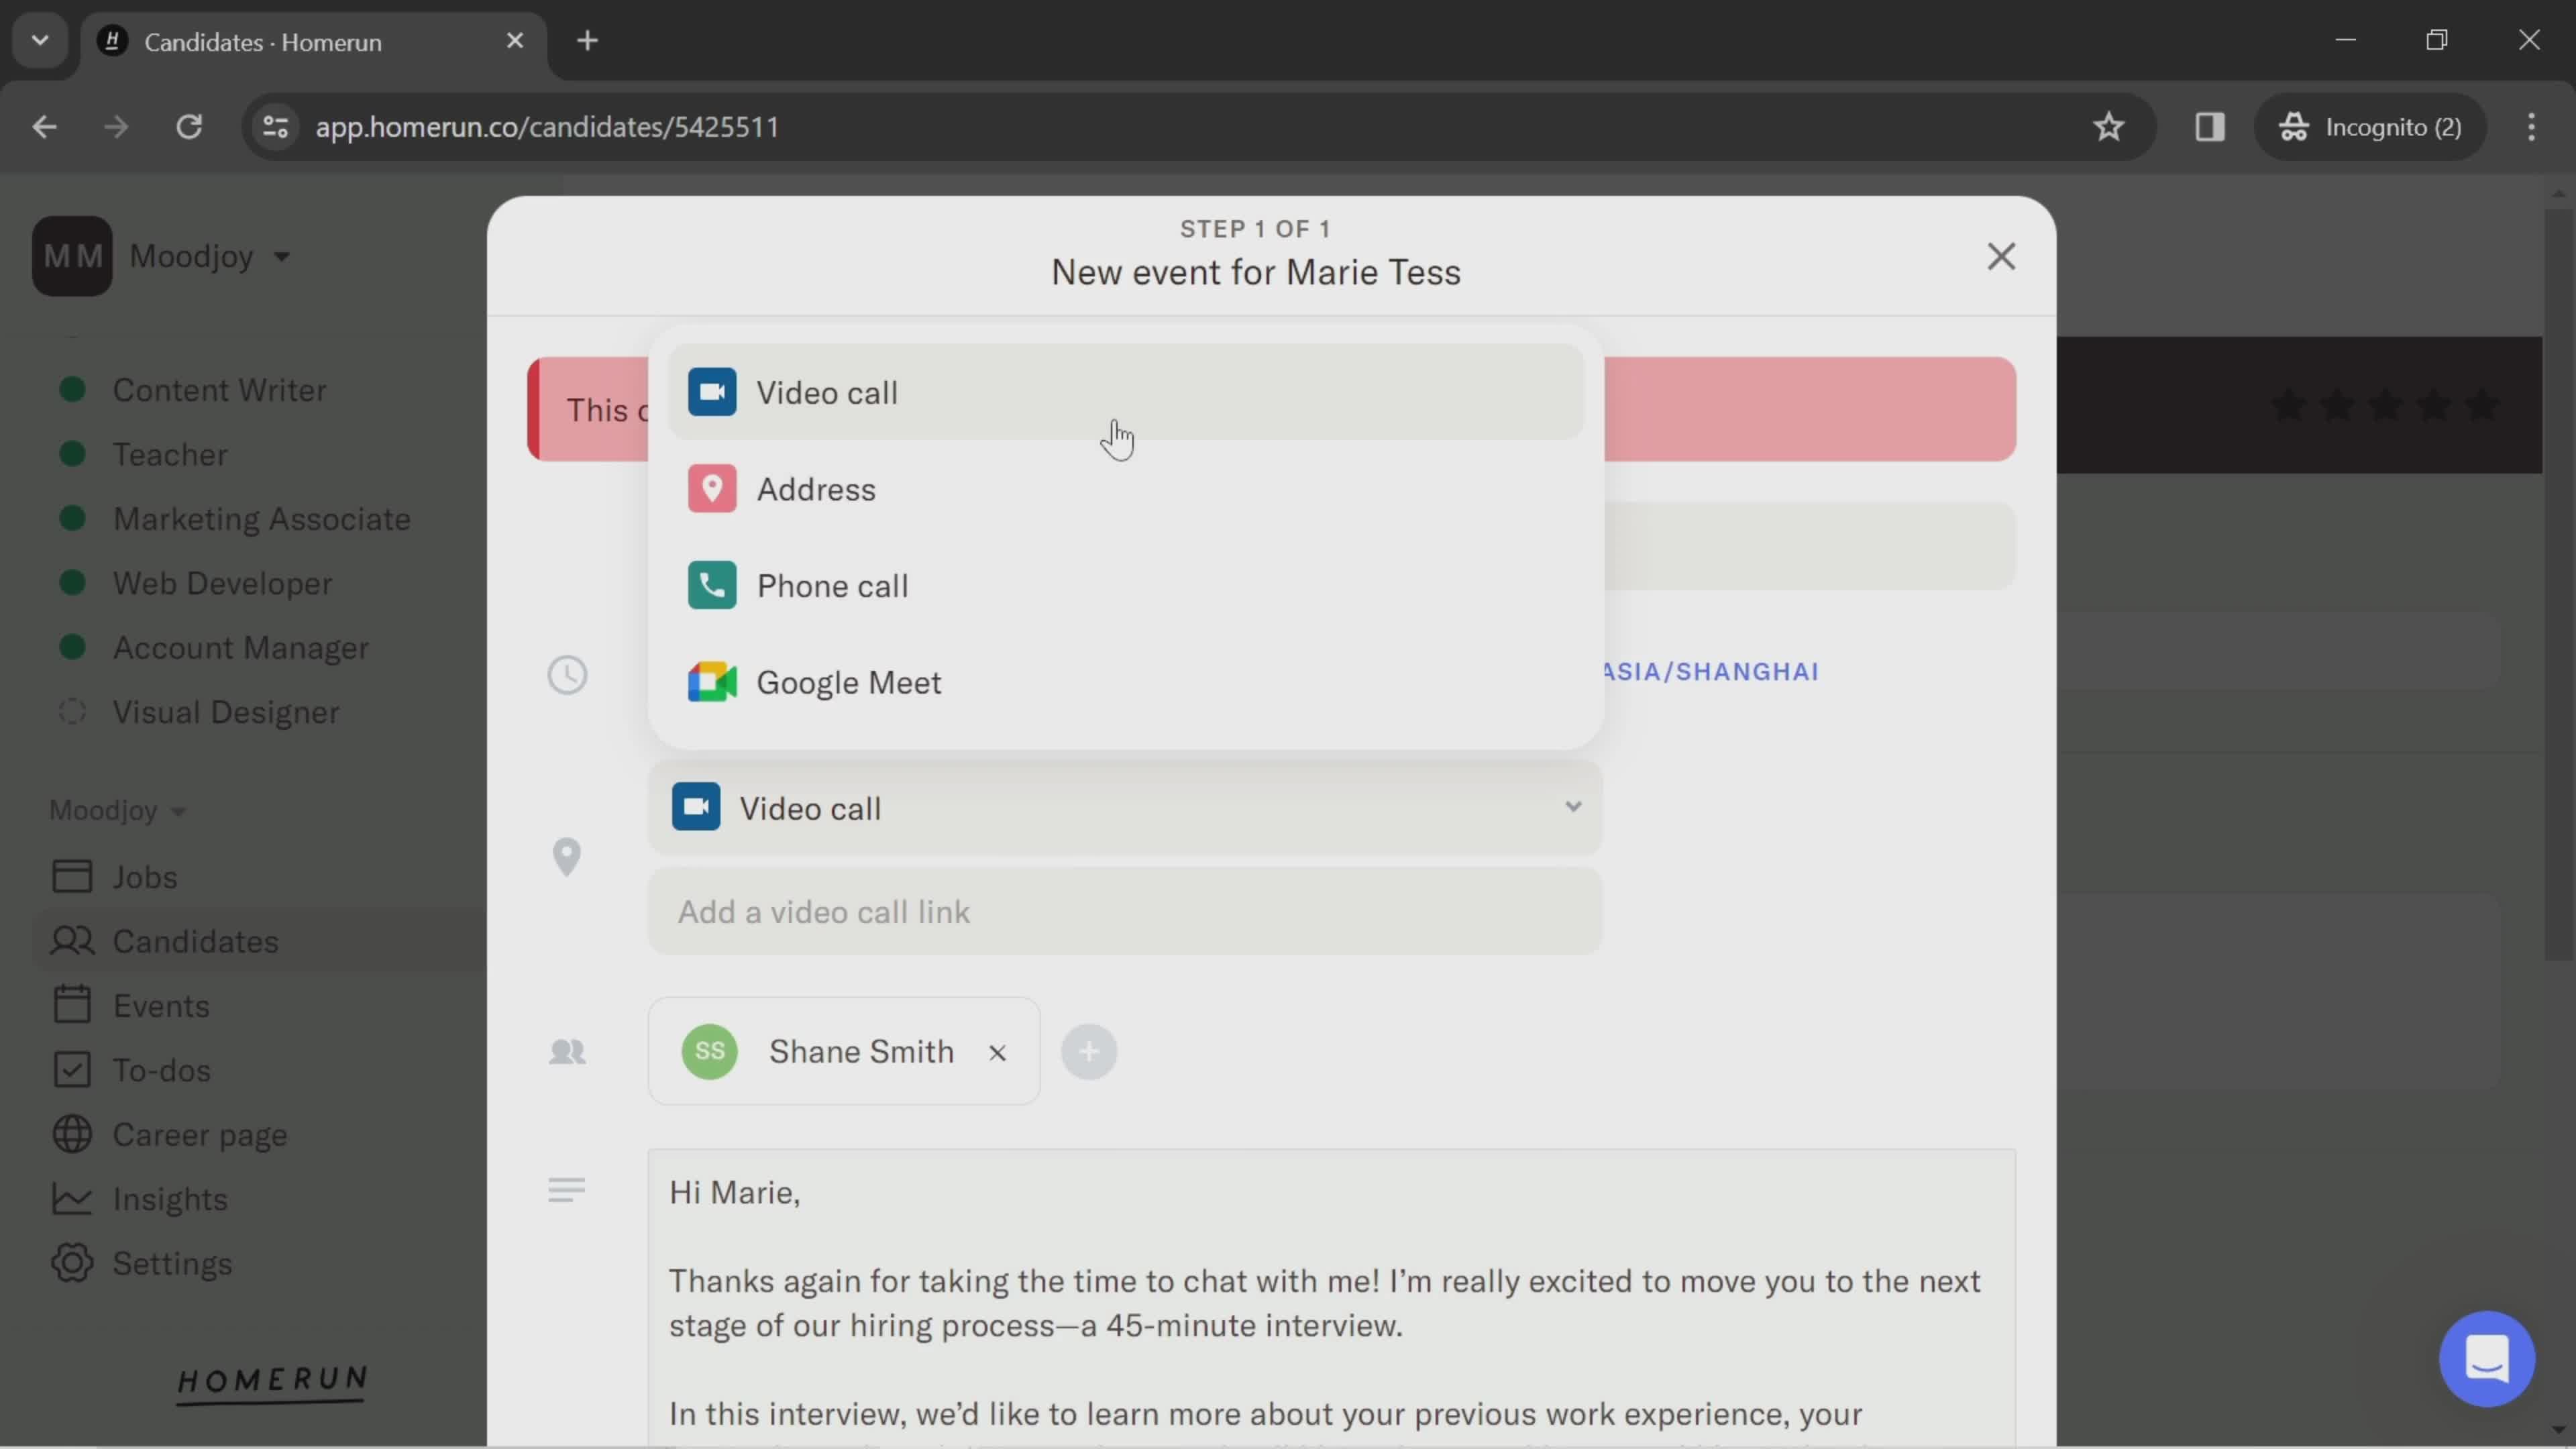Click the map pin icon beside location
Viewport: 2576px width, 1449px height.
point(566,857)
